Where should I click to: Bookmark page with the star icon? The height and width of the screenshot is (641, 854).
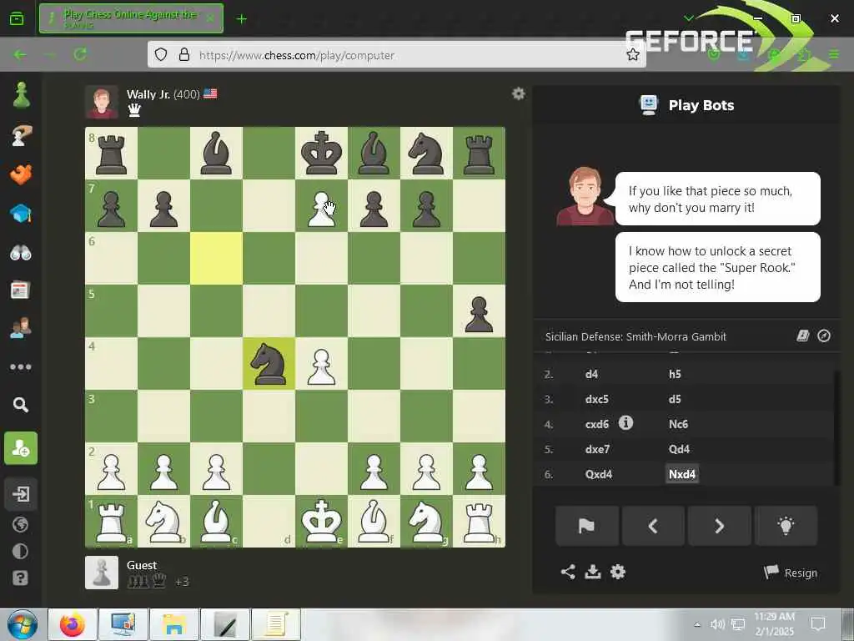pos(632,54)
